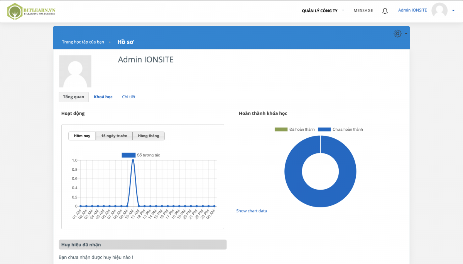The width and height of the screenshot is (463, 264).
Task: Open the notifications bell
Action: [385, 11]
